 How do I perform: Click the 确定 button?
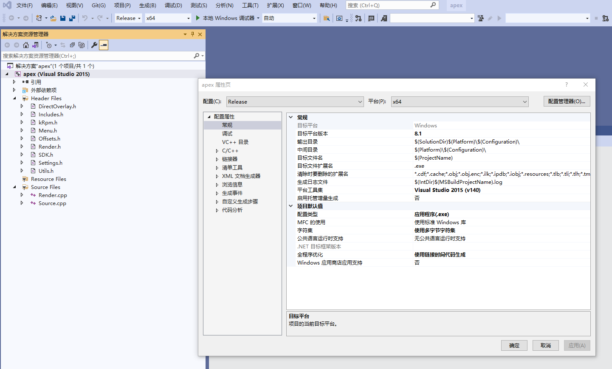(514, 345)
